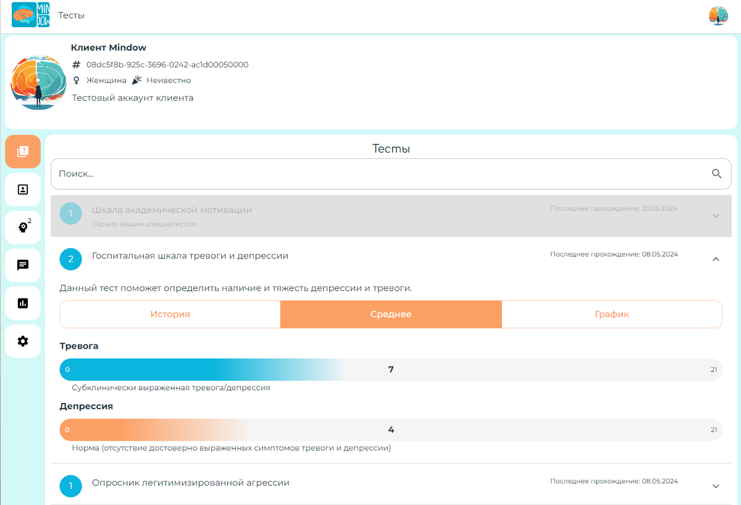Screen dimensions: 741x505
Task: Click the party popper icon beside Неизвестно
Action: click(137, 80)
